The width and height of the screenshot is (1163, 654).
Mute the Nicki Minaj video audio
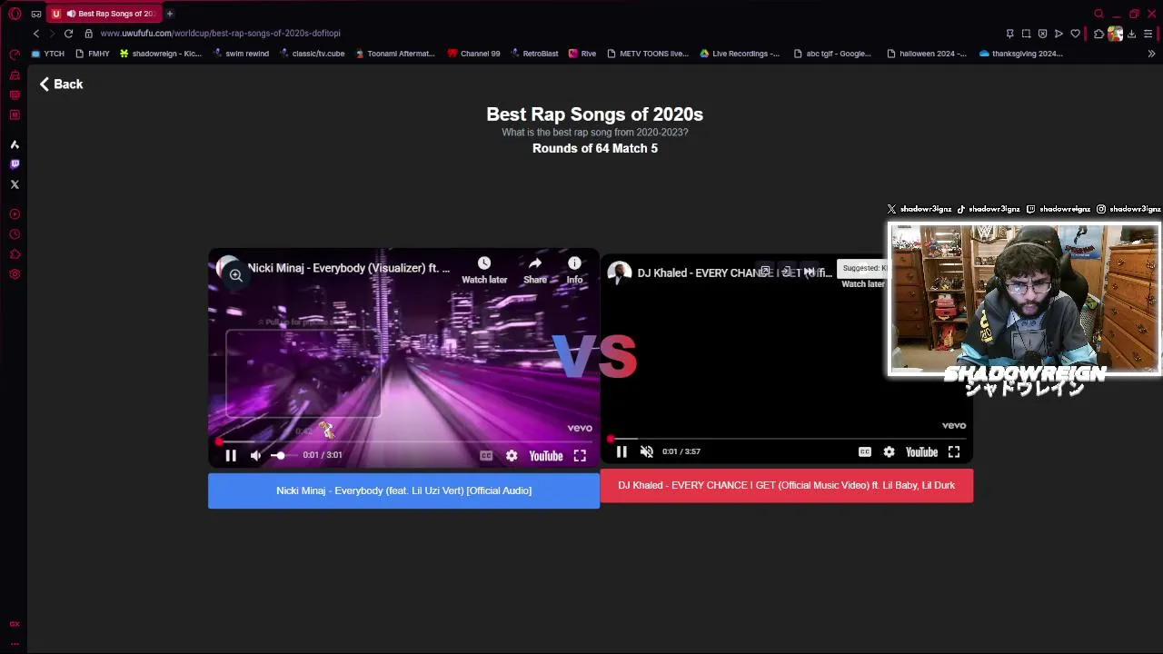pos(256,456)
